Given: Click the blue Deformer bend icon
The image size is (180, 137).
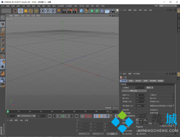Looking at the screenshot, I should (102, 11).
